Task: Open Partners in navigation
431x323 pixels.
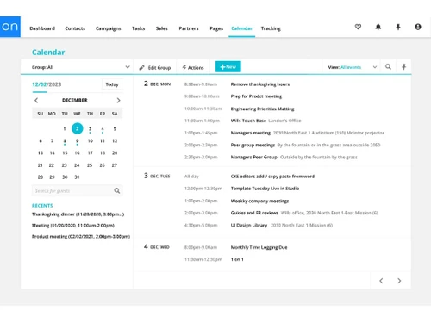Action: point(189,28)
